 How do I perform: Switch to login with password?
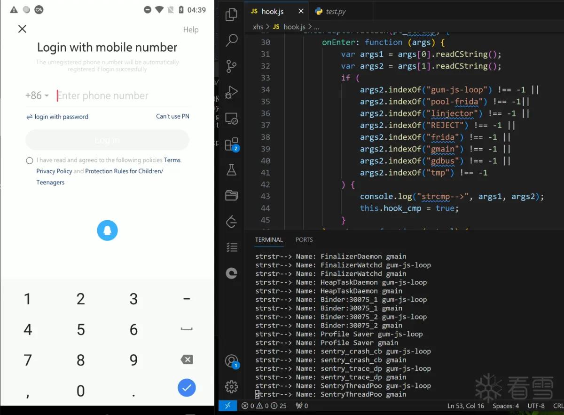pos(57,117)
